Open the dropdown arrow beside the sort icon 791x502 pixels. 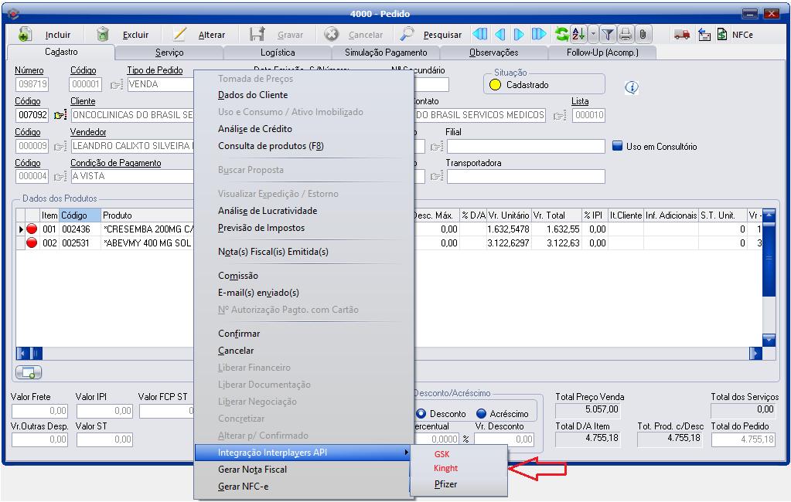coord(593,34)
